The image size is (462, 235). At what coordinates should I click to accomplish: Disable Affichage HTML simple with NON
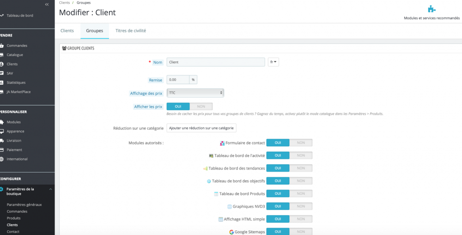coord(301,219)
